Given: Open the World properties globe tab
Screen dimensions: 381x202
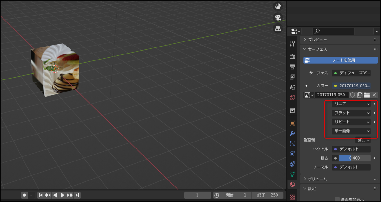Looking at the screenshot, I should coord(292,98).
